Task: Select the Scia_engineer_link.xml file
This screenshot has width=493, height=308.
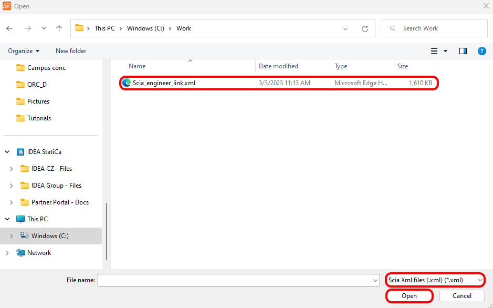Action: click(164, 83)
